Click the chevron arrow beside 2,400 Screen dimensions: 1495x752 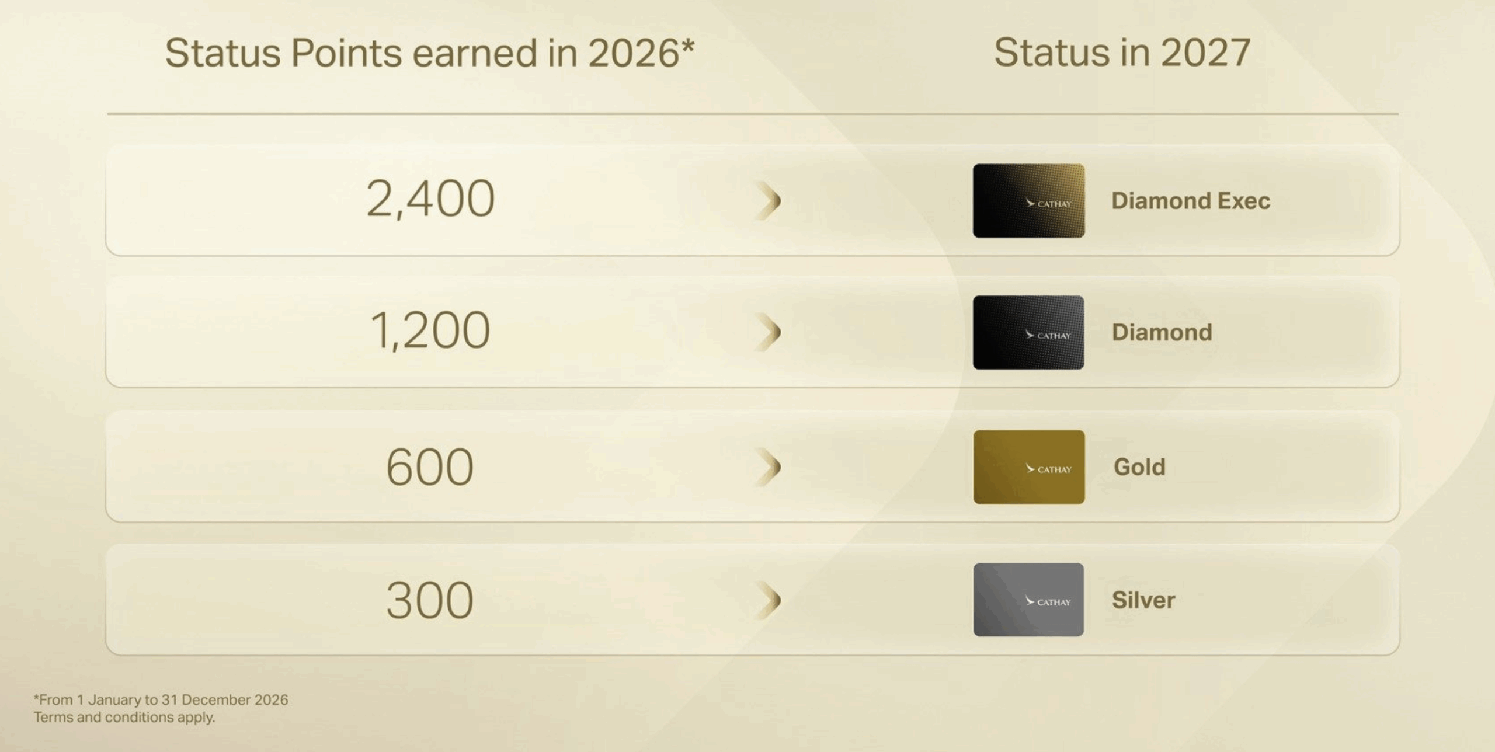point(769,201)
